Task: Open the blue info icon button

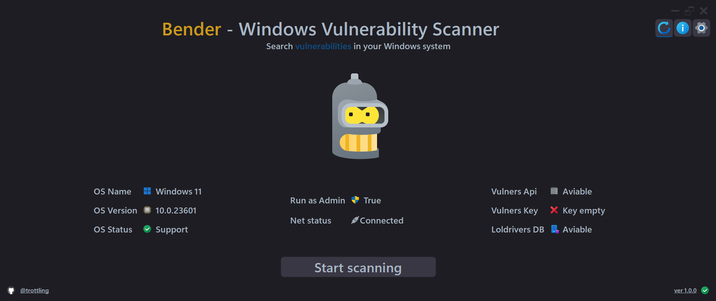Action: 683,28
